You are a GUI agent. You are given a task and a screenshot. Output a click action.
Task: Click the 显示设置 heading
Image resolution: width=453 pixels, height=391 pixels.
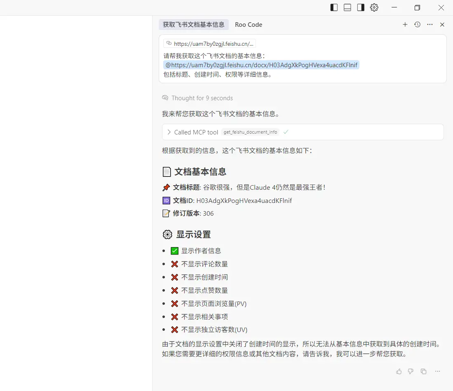tap(193, 234)
